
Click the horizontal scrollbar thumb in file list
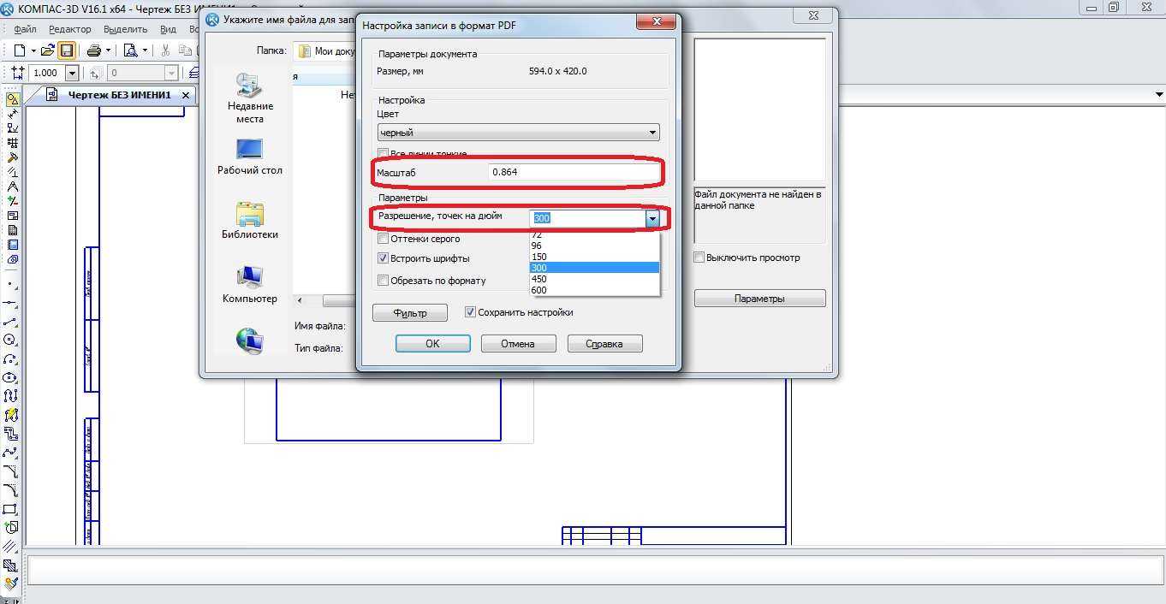339,300
